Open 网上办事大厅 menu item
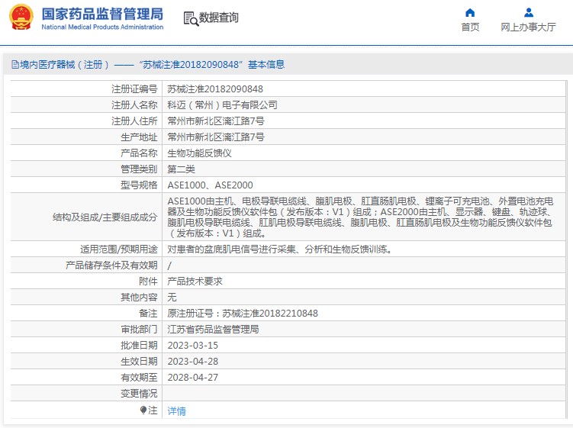Screen dimensions: 573x428 pyautogui.click(x=528, y=27)
